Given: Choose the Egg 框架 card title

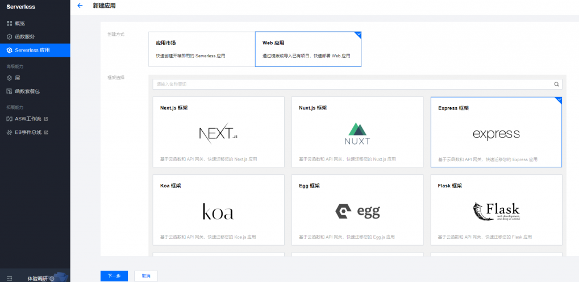Looking at the screenshot, I should (x=310, y=186).
